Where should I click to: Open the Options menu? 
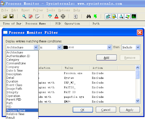click(x=64, y=10)
